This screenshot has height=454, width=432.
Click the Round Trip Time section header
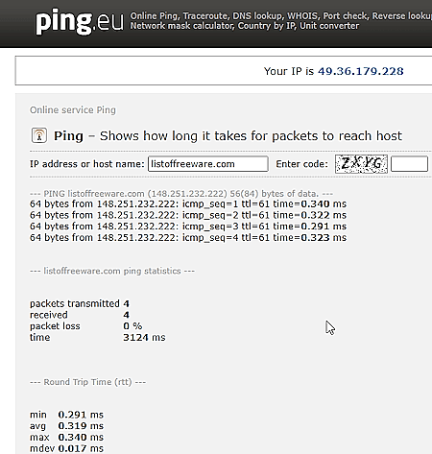[x=87, y=382]
